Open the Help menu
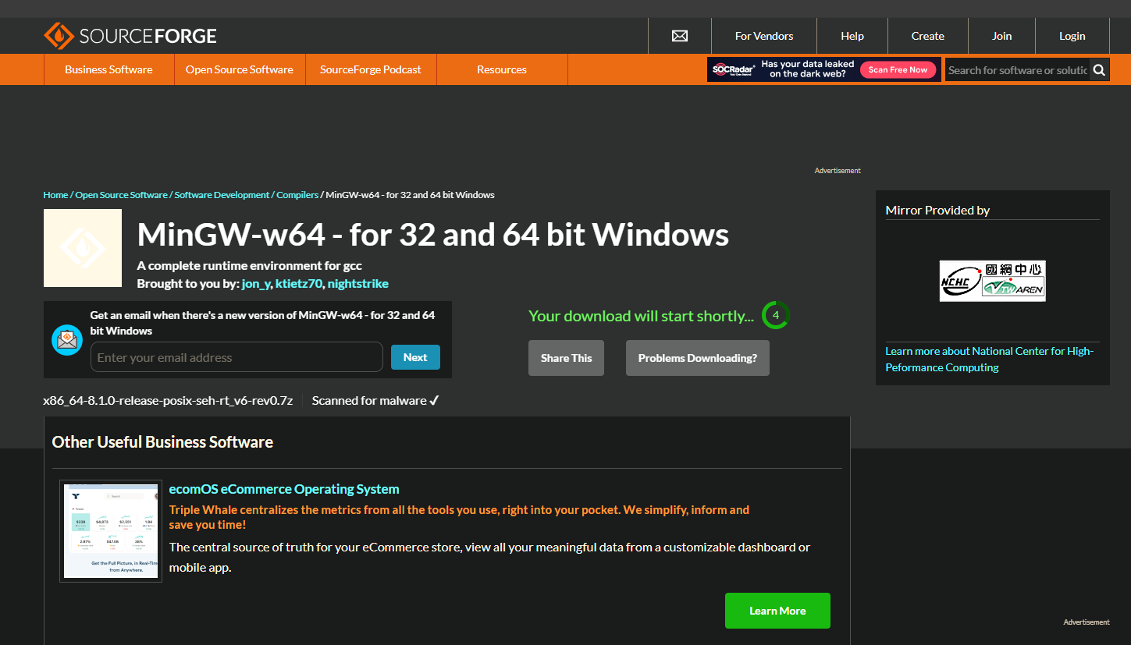Viewport: 1131px width, 645px height. [852, 36]
